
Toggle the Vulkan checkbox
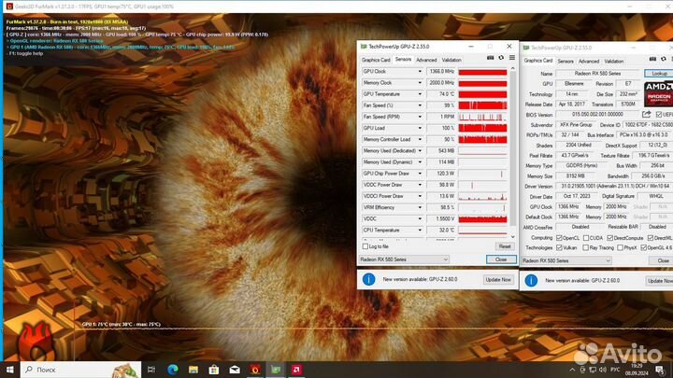click(x=559, y=247)
